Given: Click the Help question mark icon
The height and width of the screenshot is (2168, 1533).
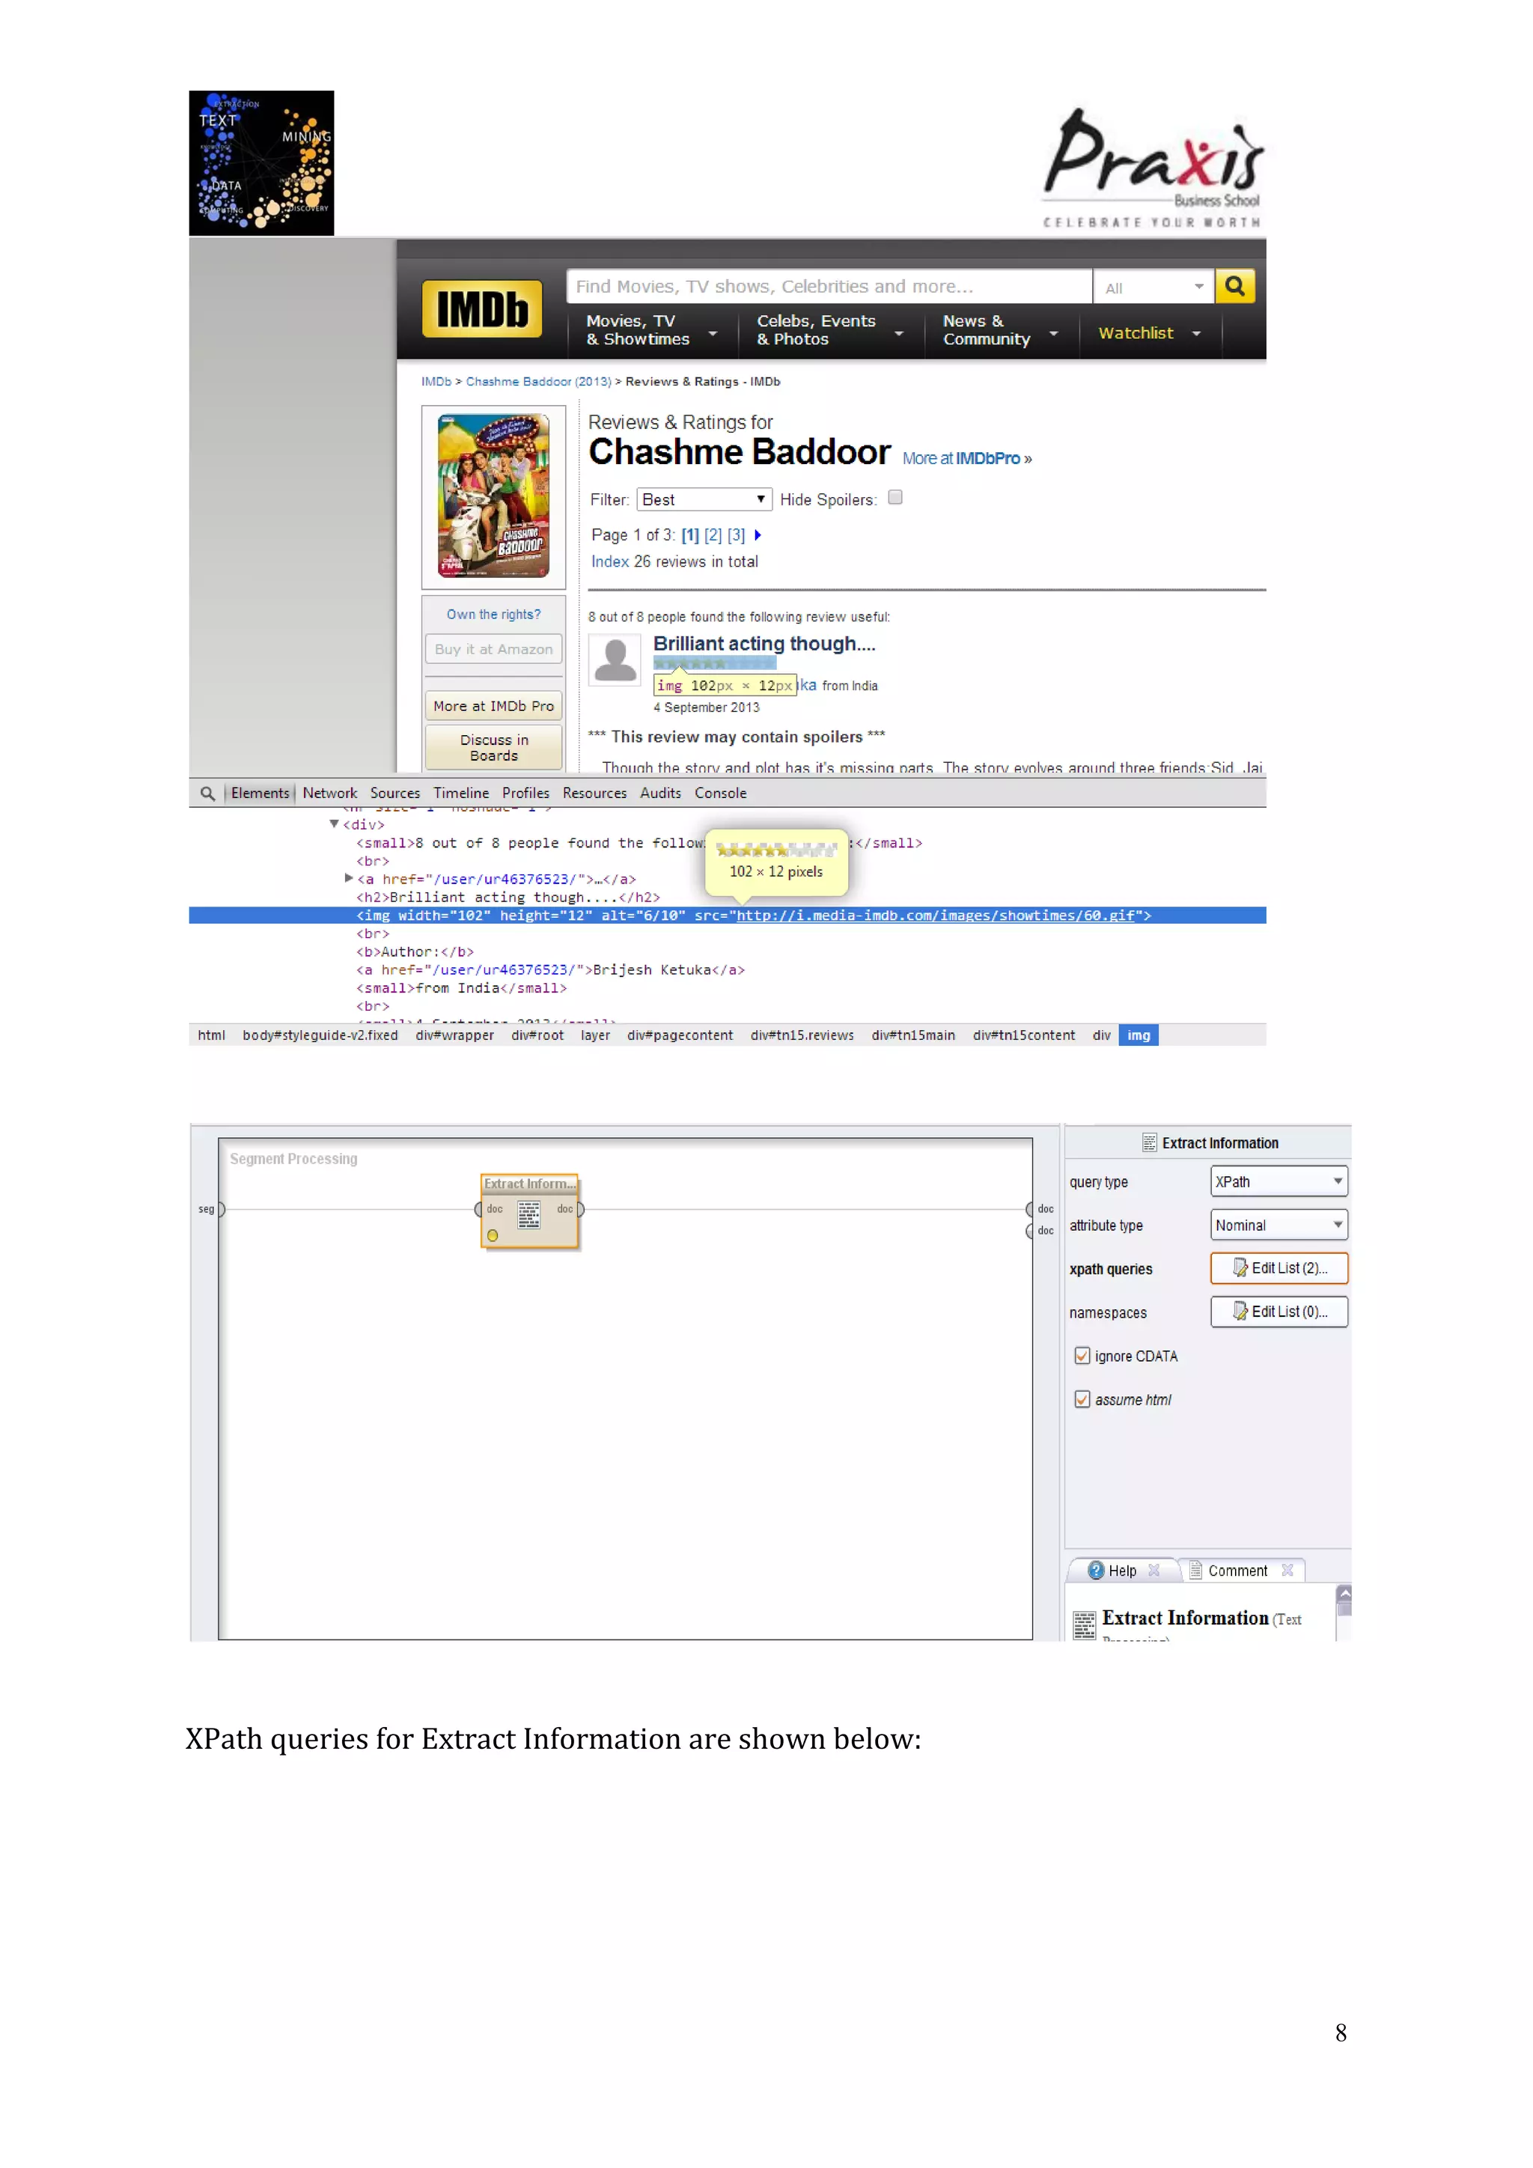Looking at the screenshot, I should click(x=1095, y=1571).
